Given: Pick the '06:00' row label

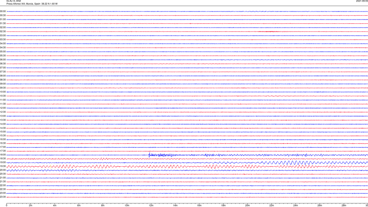Looking at the screenshot, I should coord(3,60).
